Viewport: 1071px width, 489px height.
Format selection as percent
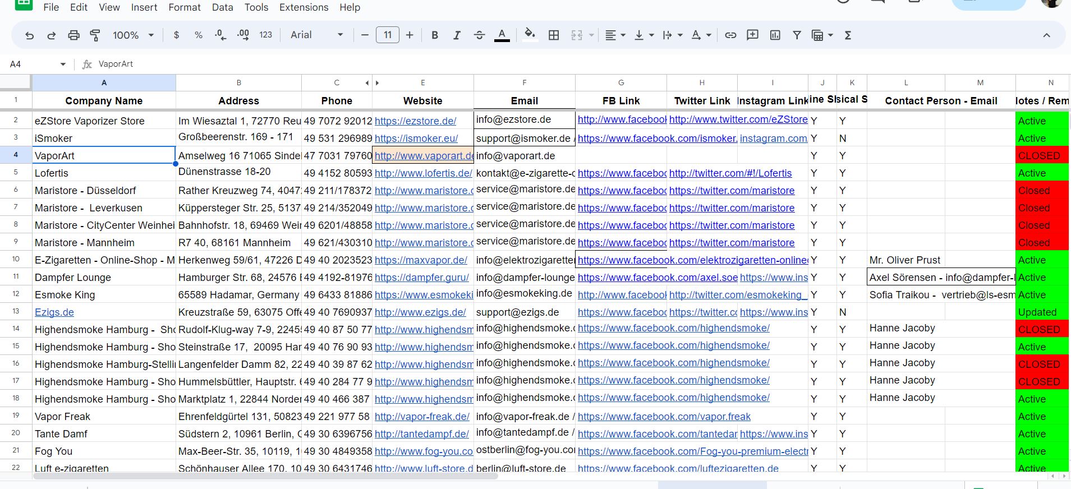tap(199, 35)
